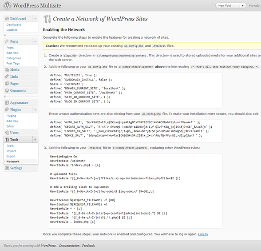Open the Documentation footer link
261x251 pixels.
tap(69, 246)
